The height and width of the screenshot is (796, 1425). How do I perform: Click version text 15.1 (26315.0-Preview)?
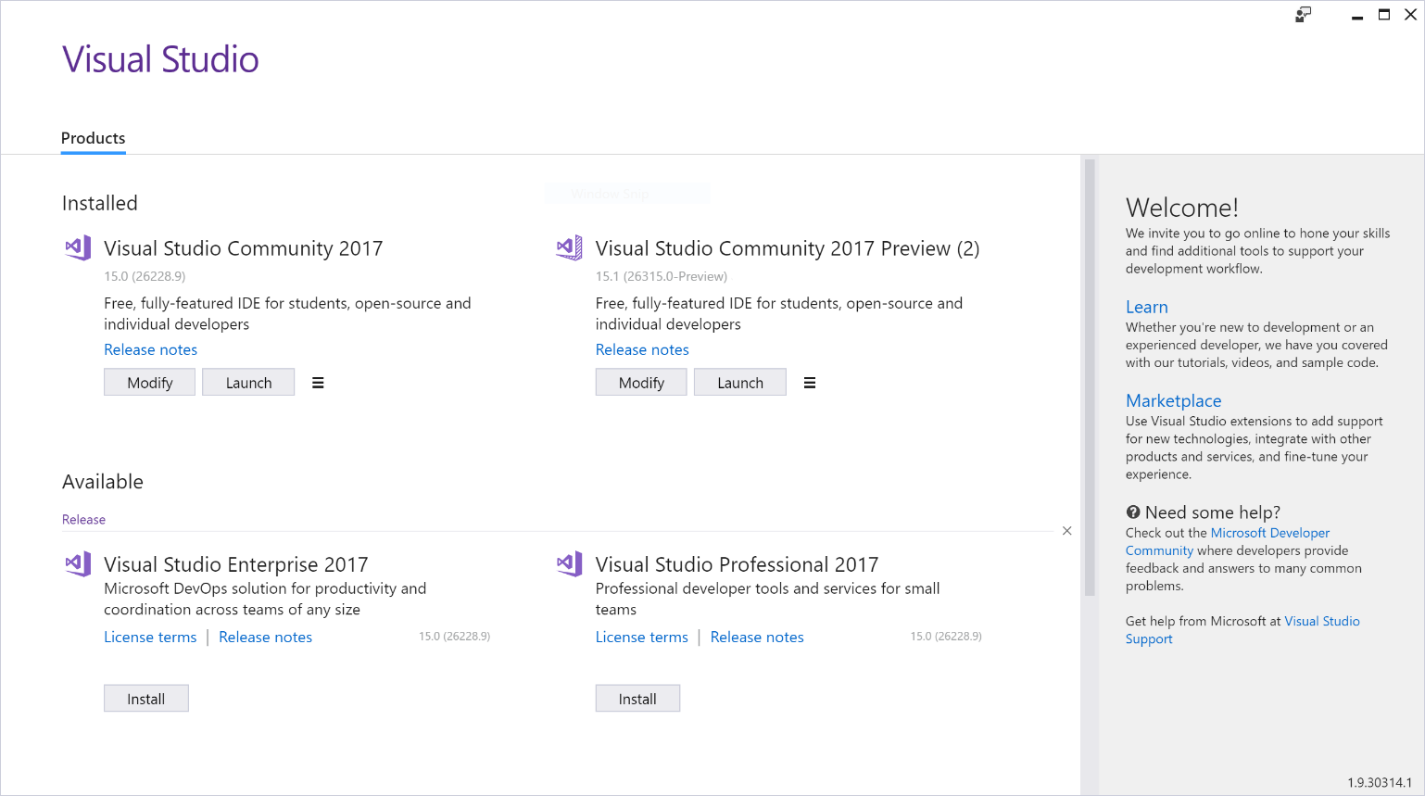tap(662, 276)
